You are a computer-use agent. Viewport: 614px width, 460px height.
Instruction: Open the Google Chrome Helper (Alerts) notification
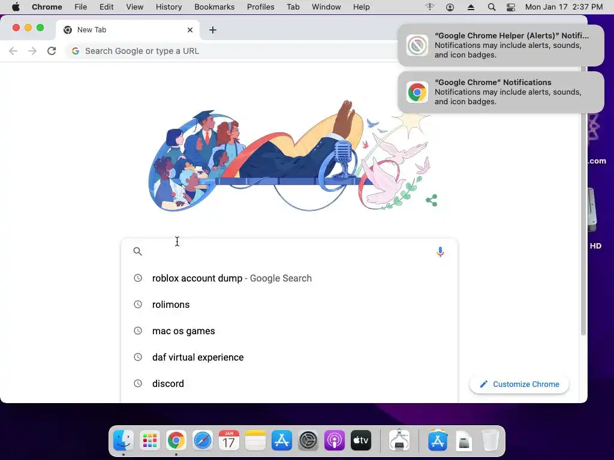(x=501, y=46)
